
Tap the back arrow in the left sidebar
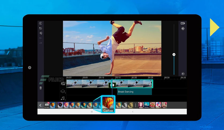pyautogui.click(x=40, y=23)
